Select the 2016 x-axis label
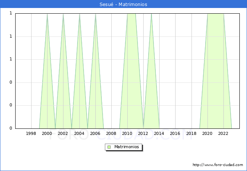Image resolution: width=247 pixels, height=171 pixels. 175,133
